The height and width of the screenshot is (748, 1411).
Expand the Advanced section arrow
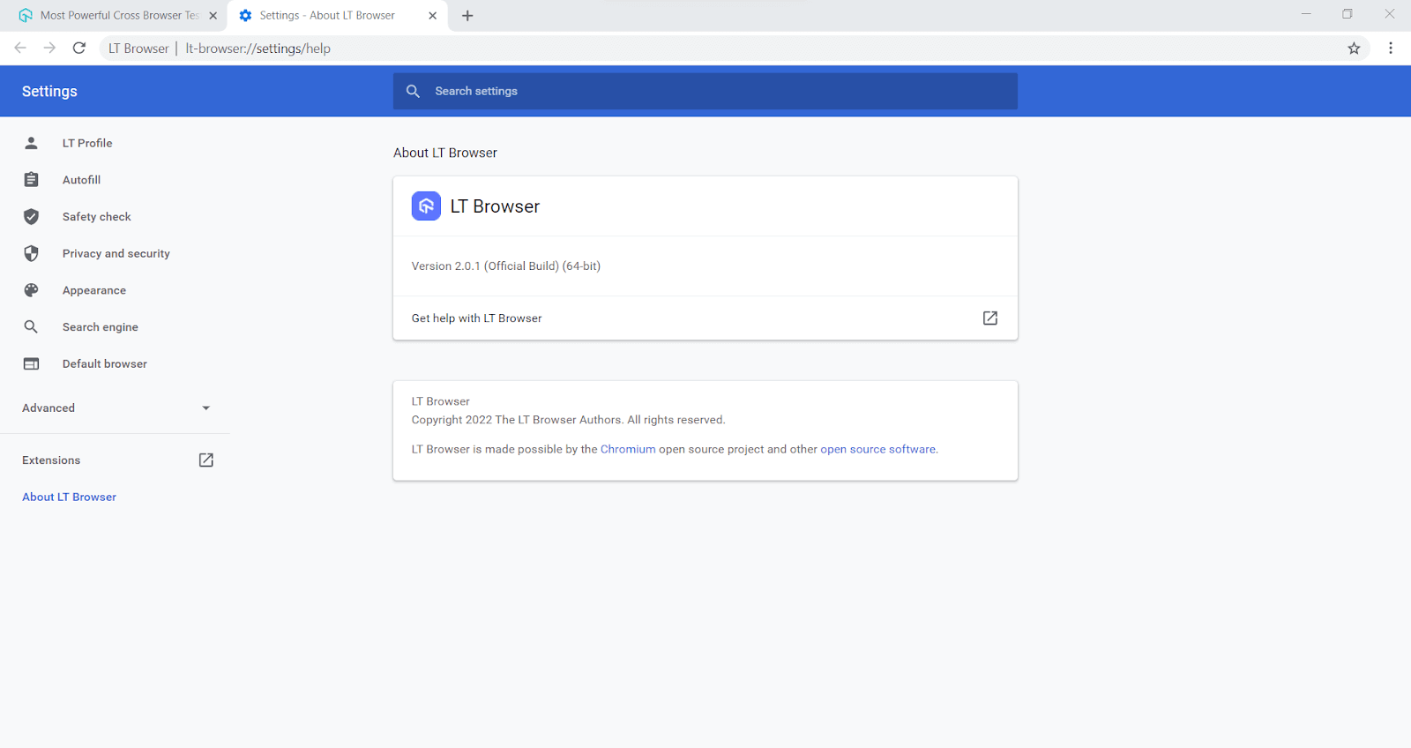205,408
